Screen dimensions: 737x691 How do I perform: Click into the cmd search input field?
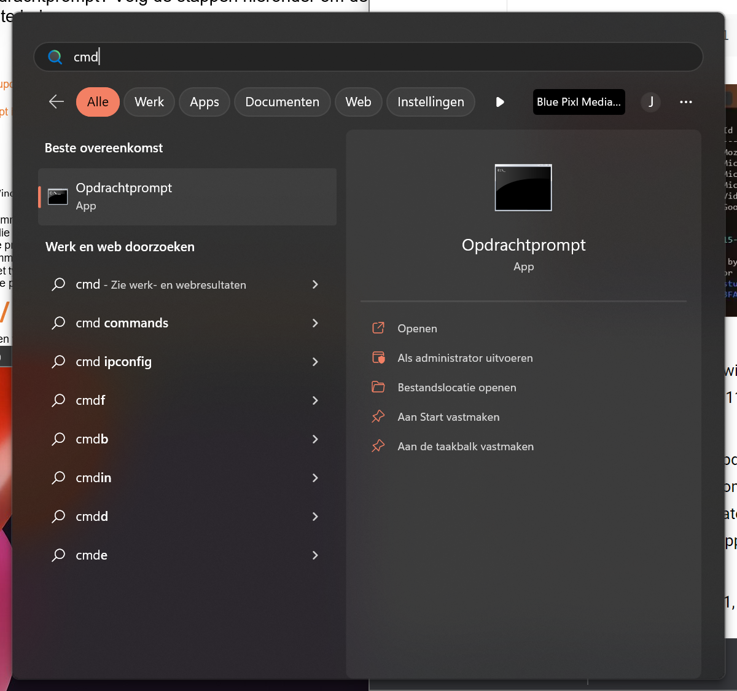[x=368, y=57]
